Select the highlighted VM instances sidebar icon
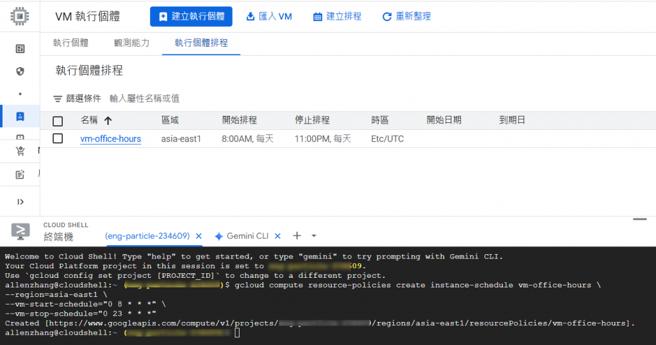This screenshot has width=656, height=345. tap(20, 116)
